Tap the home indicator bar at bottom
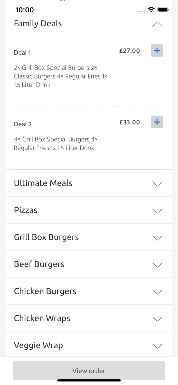The height and width of the screenshot is (385, 178). pos(89,380)
